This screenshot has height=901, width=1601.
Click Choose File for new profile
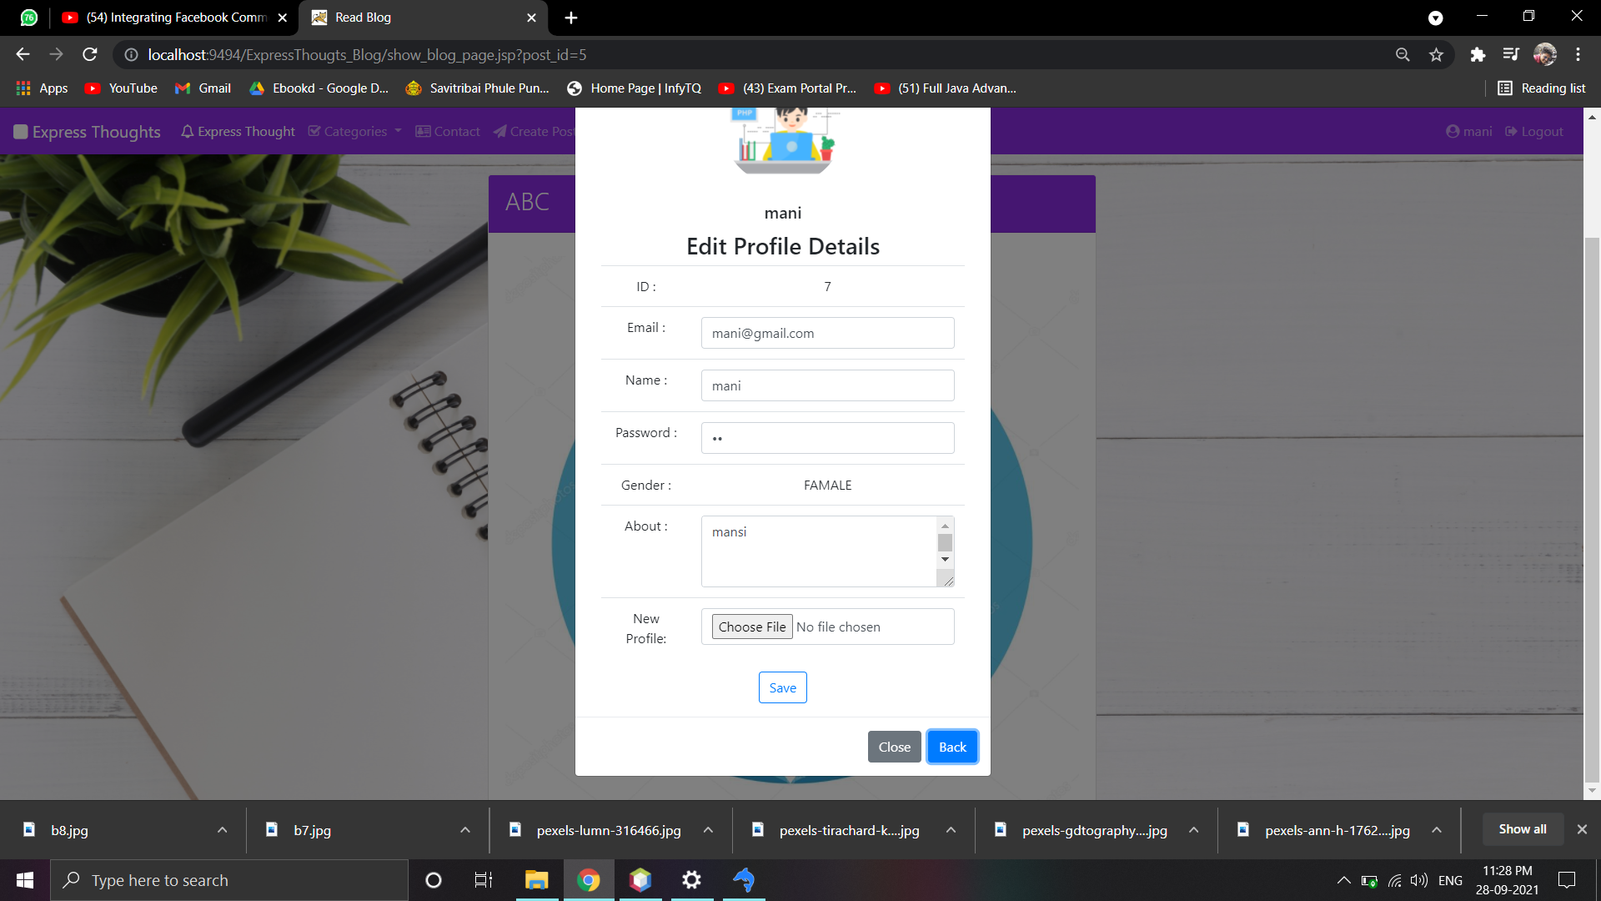coord(751,627)
